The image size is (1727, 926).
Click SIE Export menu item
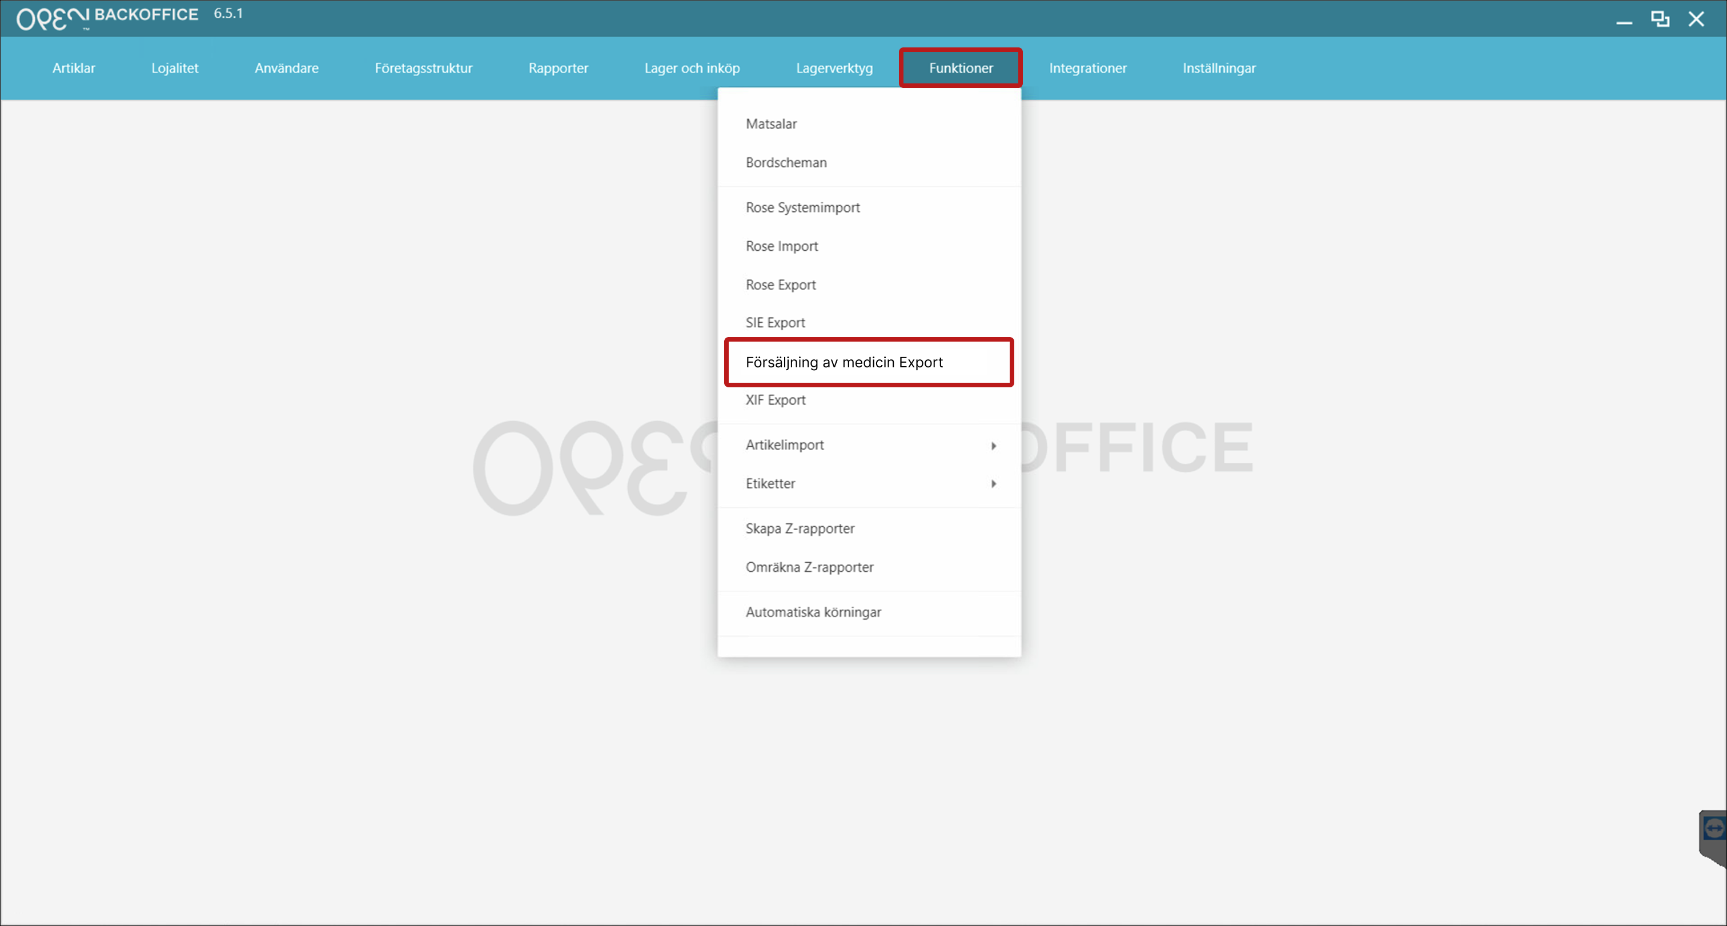[x=775, y=323]
